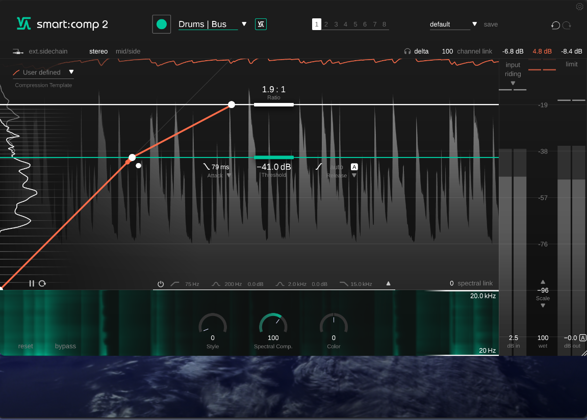This screenshot has height=420, width=587.
Task: Start the green learning record button
Action: tap(161, 24)
